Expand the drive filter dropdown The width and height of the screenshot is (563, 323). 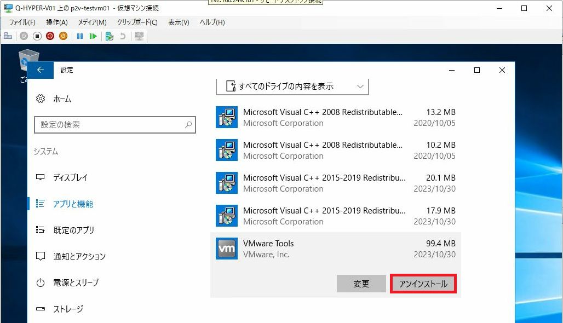point(292,86)
